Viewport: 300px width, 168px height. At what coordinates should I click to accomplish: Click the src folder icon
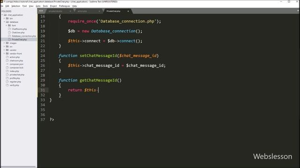click(x=7, y=47)
